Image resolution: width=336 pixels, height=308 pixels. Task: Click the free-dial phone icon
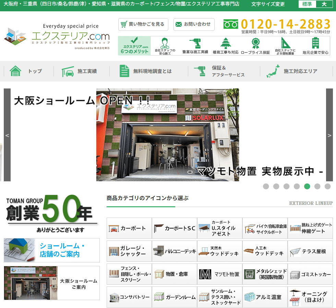tap(230, 24)
